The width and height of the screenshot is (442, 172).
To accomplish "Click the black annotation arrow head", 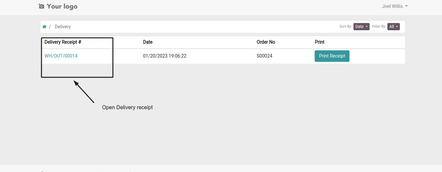I will tap(76, 84).
